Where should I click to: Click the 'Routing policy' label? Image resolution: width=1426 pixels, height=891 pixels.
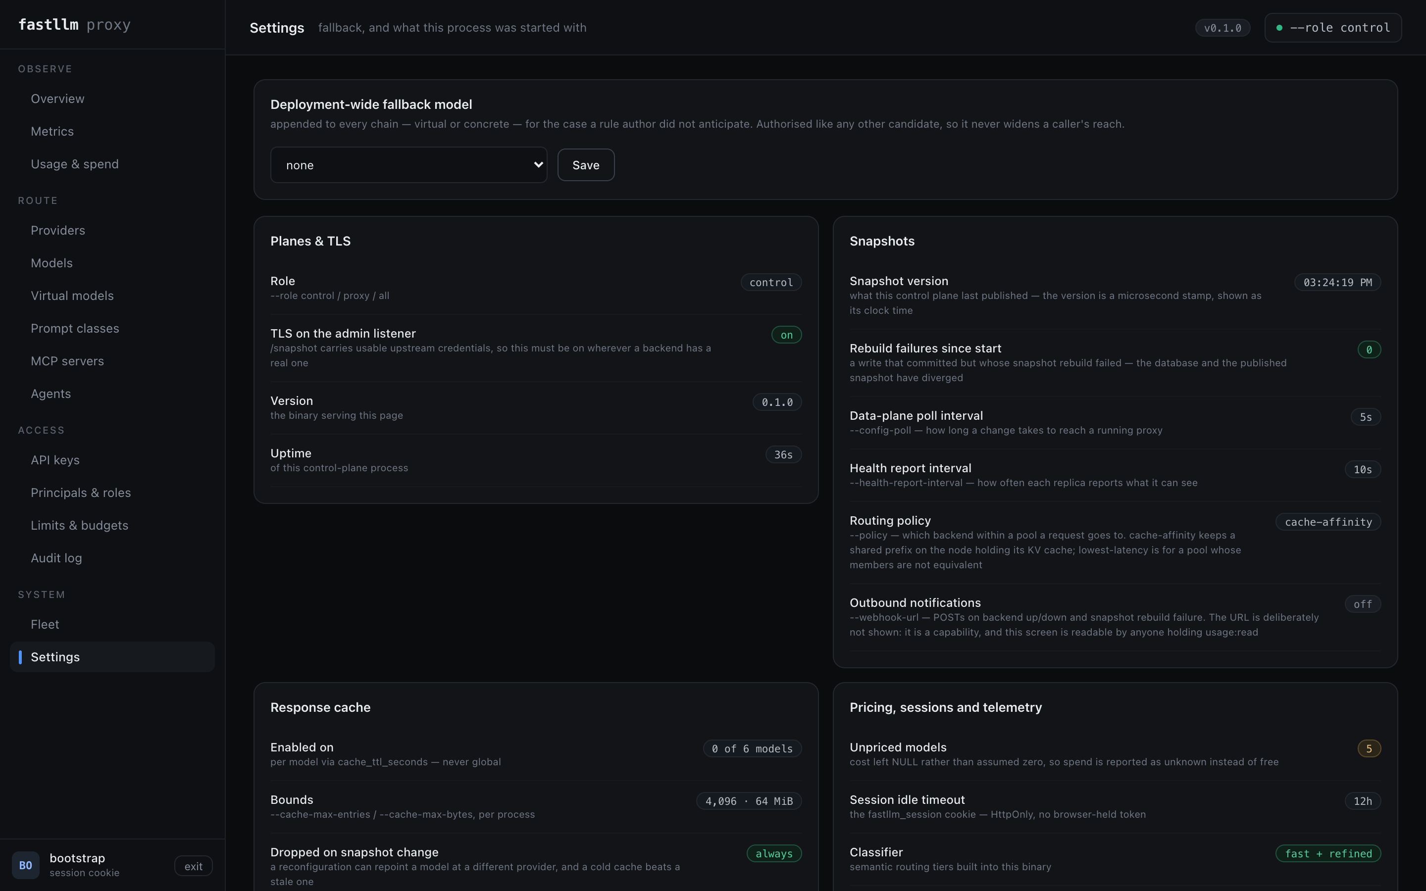(890, 520)
